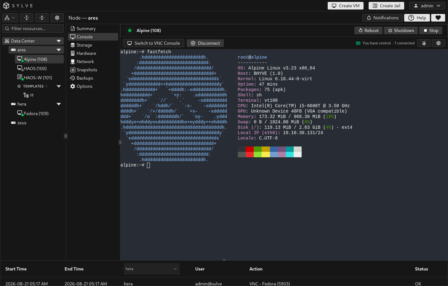Open the Storage section
Image resolution: width=448 pixels, height=286 pixels.
tap(93, 45)
